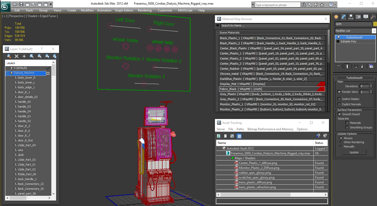The image size is (377, 206).
Task: Select Fabric_Black material in the browser
Action: 272,89
